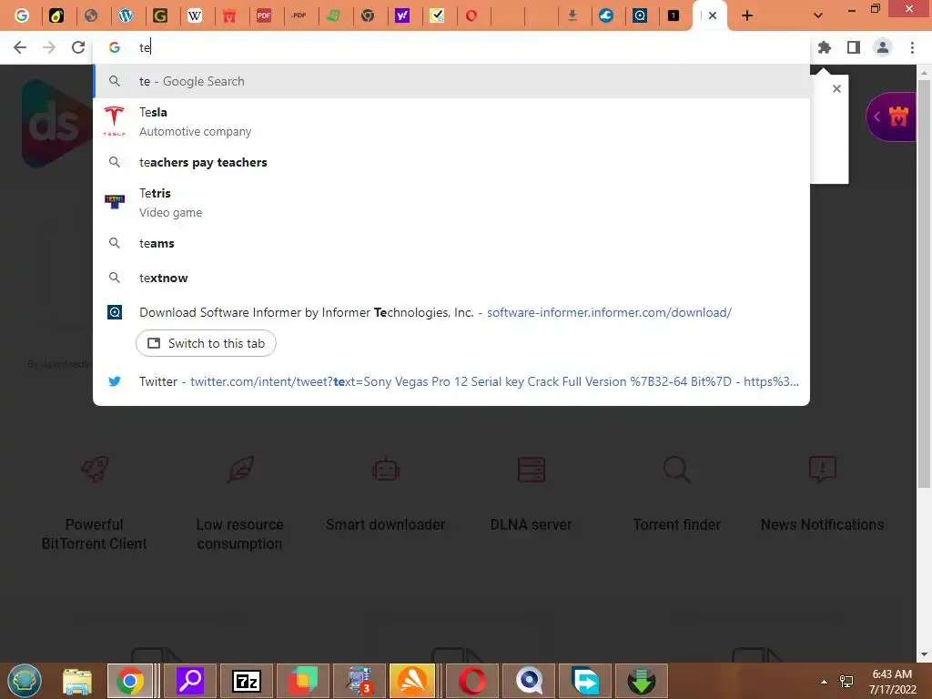Close the current active tab

713,16
